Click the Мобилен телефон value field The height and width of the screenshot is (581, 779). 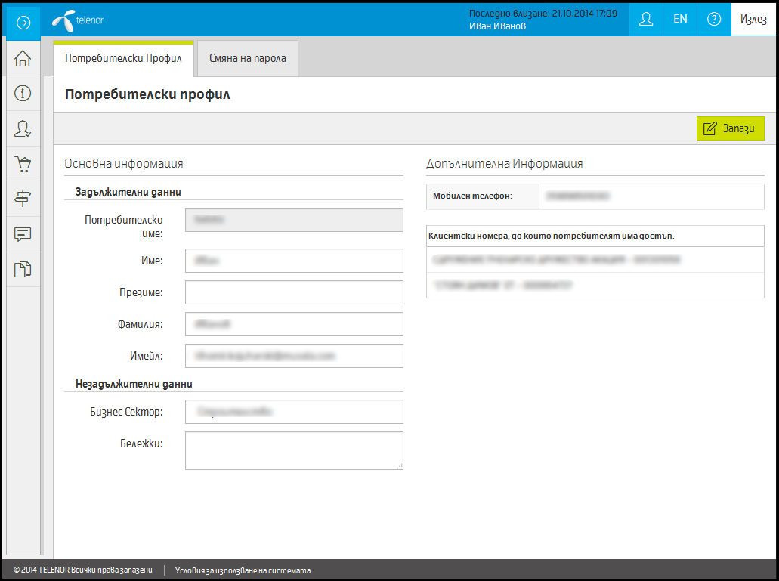click(x=651, y=196)
